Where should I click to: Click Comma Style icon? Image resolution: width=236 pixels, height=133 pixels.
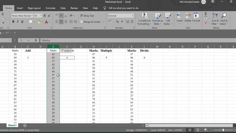click(x=122, y=22)
